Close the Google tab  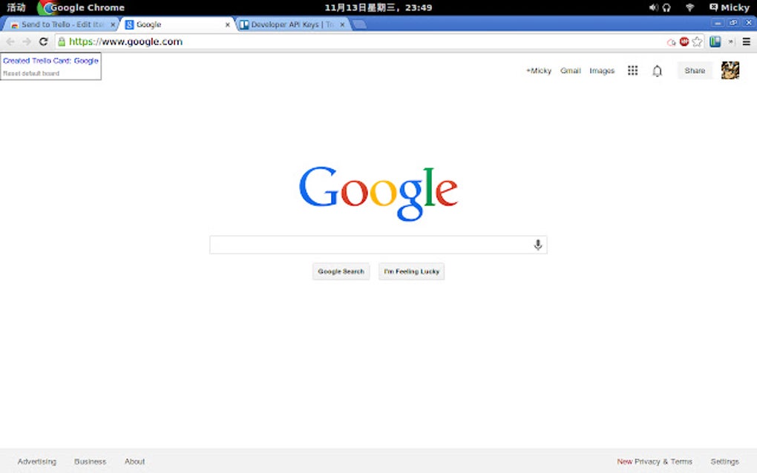pyautogui.click(x=227, y=24)
